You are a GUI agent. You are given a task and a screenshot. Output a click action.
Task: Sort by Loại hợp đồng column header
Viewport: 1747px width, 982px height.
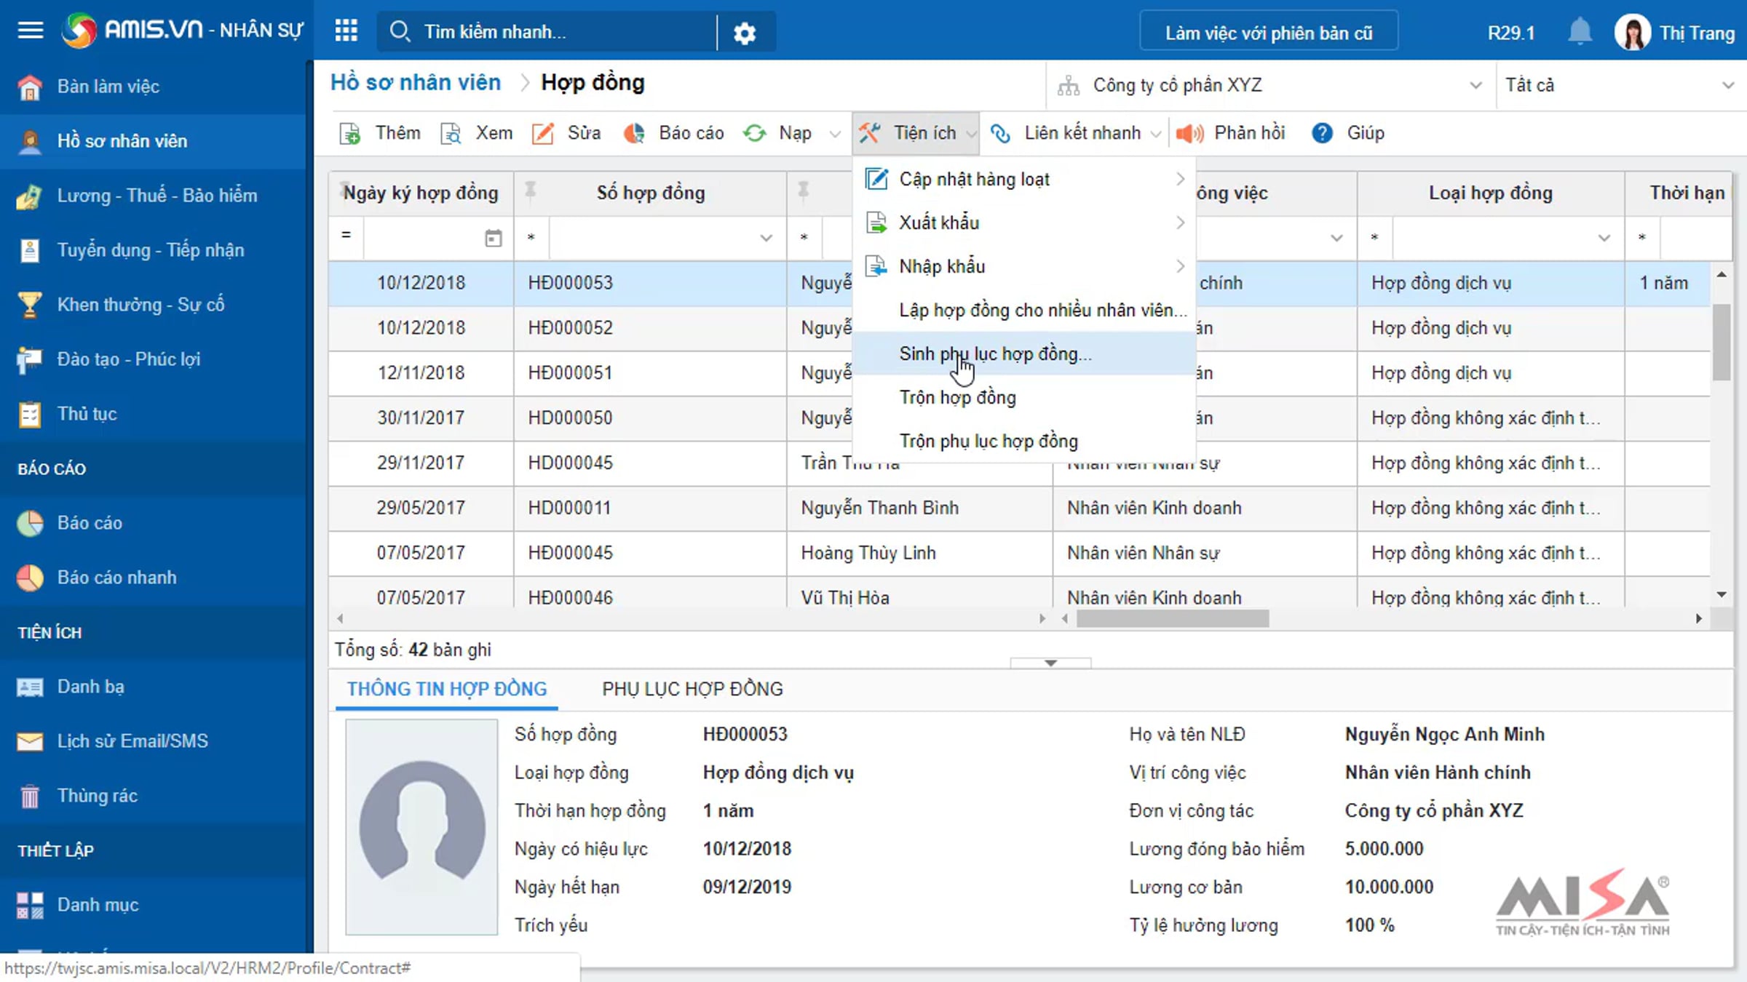(1490, 193)
